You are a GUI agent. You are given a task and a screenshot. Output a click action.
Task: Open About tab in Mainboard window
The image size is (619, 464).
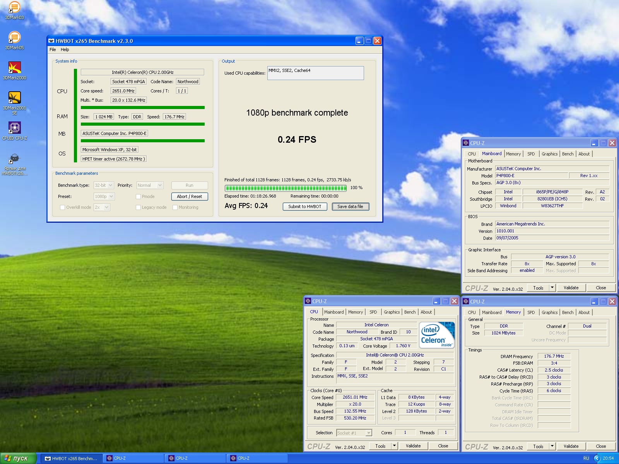(584, 154)
